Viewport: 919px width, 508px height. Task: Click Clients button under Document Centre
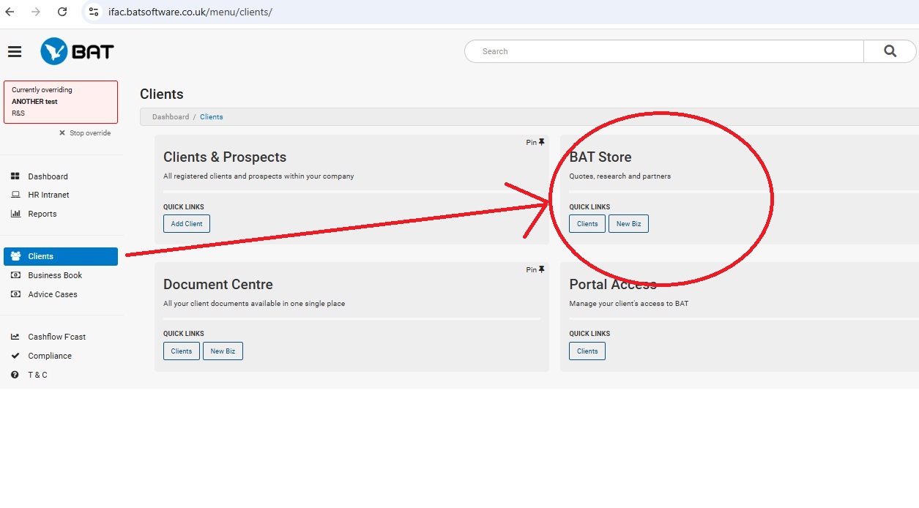click(x=182, y=351)
